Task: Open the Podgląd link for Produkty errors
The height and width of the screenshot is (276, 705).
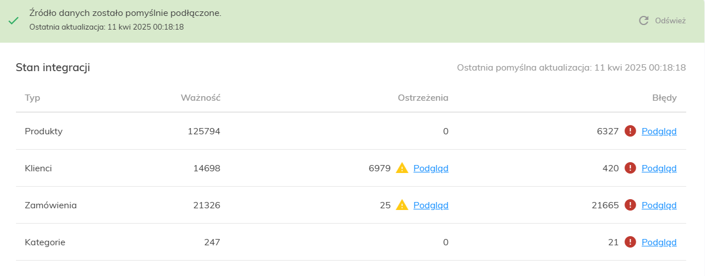Action: coord(659,131)
